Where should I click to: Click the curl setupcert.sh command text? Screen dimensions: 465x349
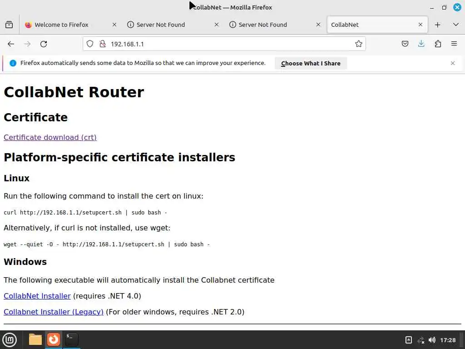tap(85, 213)
